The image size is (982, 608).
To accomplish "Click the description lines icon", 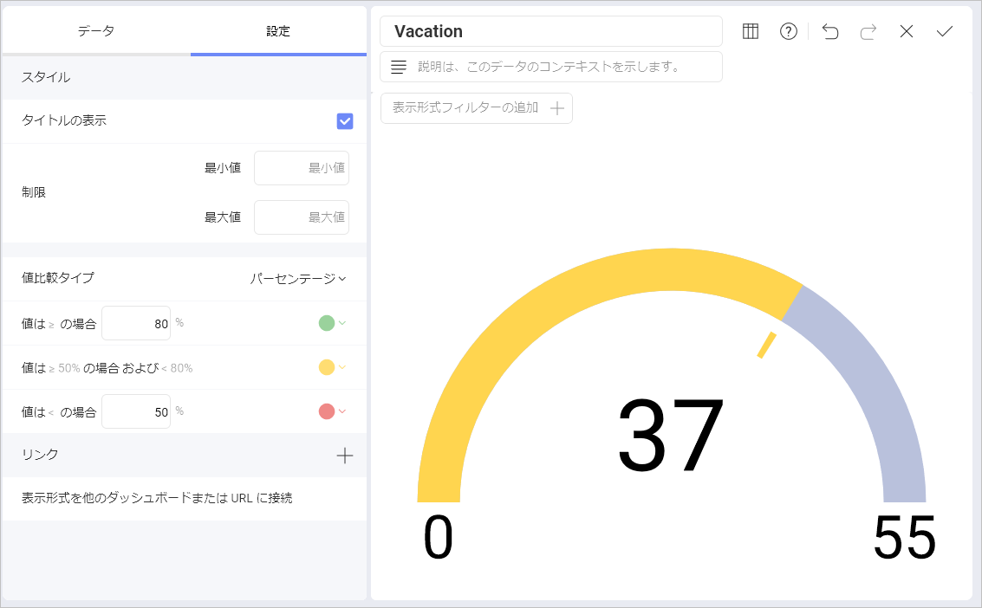I will (399, 67).
